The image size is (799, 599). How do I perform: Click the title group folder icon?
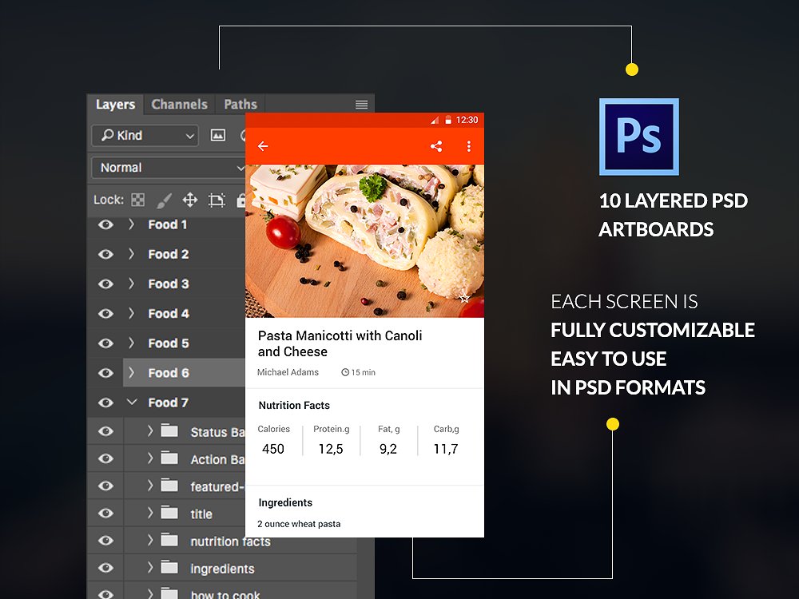(x=169, y=513)
